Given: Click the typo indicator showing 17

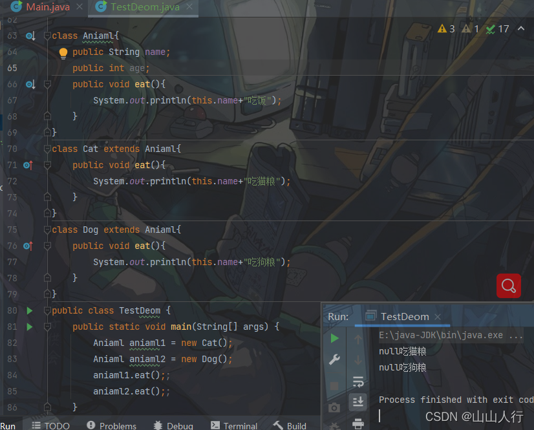Looking at the screenshot, I should pyautogui.click(x=497, y=29).
